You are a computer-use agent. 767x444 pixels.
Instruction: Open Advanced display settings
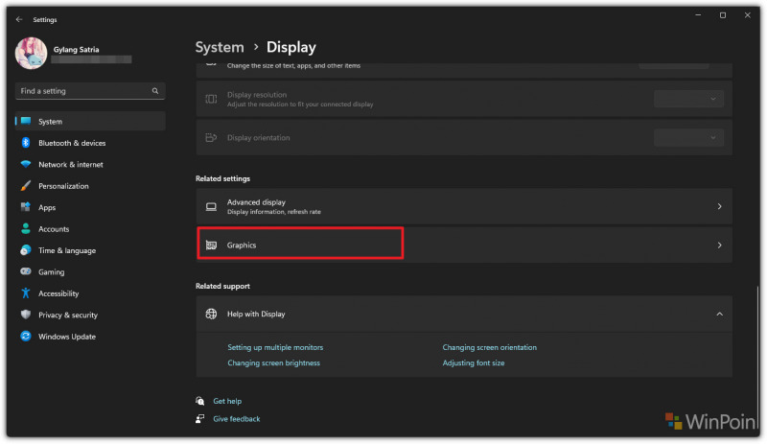(464, 206)
